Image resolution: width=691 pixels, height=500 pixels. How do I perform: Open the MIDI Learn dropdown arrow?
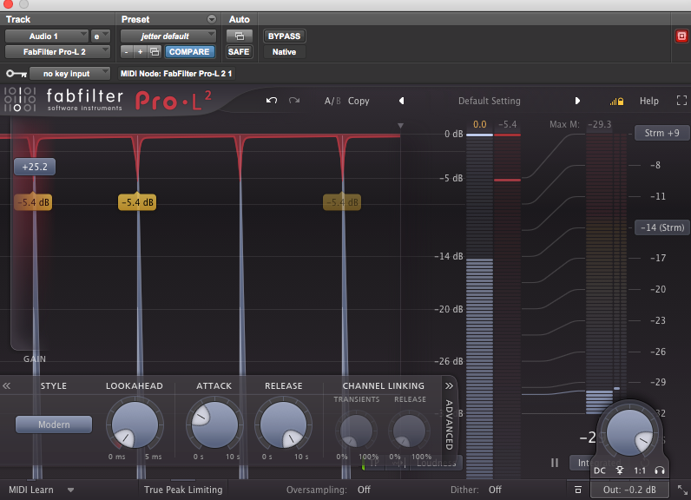tap(70, 490)
